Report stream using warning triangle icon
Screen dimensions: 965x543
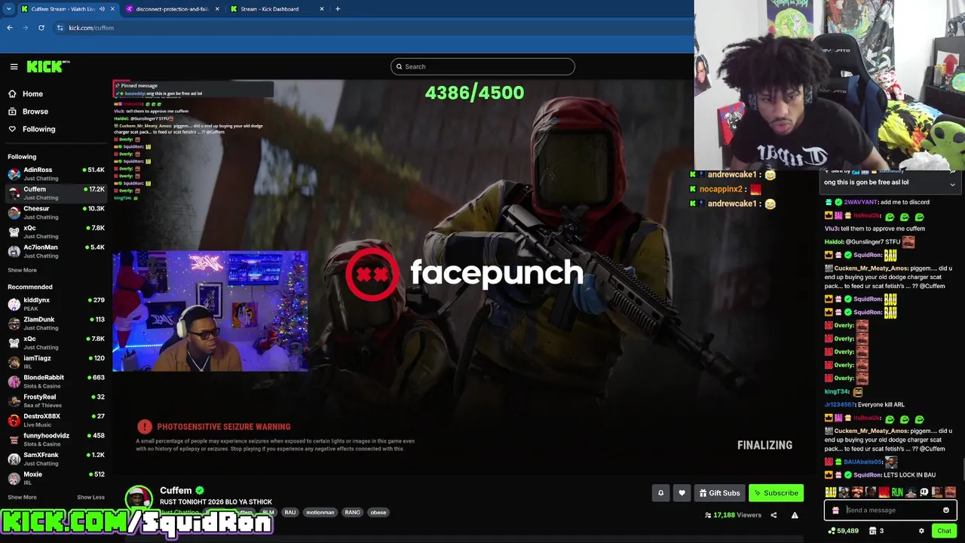point(795,515)
